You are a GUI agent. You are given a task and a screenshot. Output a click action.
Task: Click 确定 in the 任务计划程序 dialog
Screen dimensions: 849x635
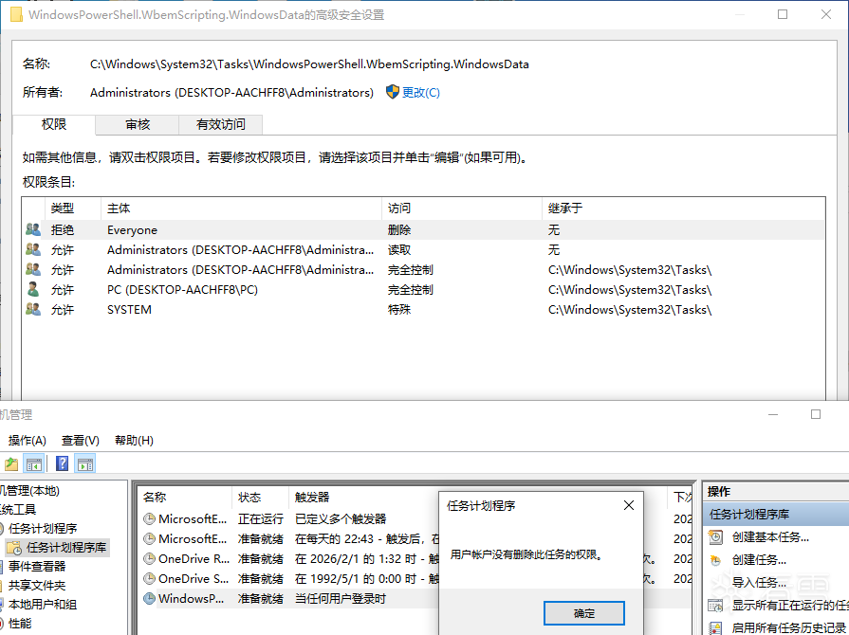pos(584,613)
